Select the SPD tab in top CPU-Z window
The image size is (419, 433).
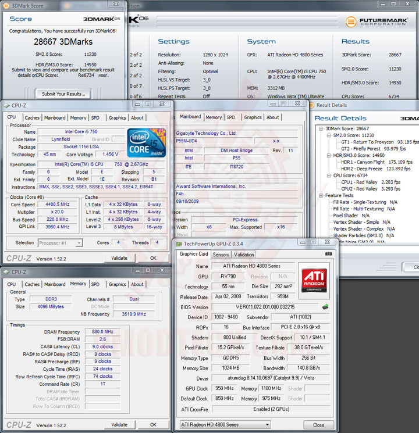click(x=95, y=117)
